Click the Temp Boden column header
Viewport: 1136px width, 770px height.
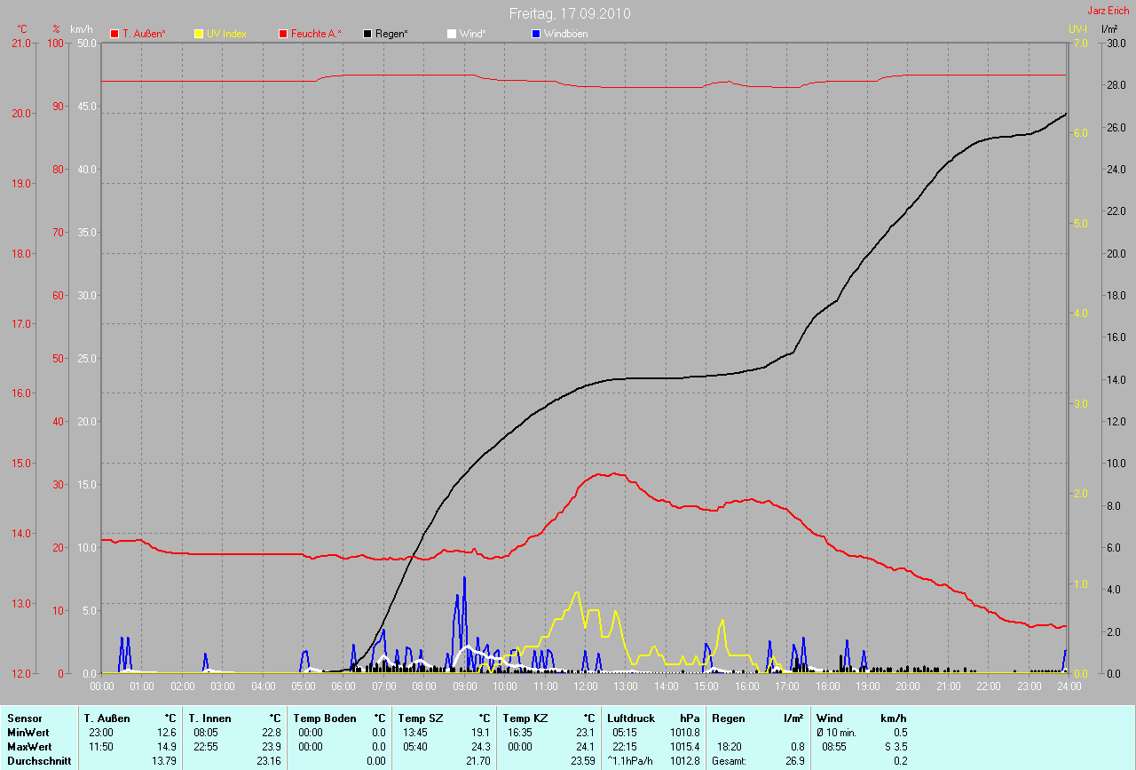tap(324, 718)
